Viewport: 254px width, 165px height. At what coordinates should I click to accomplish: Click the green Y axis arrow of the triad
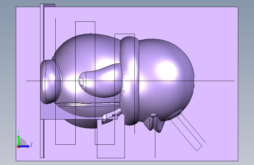tap(19, 140)
